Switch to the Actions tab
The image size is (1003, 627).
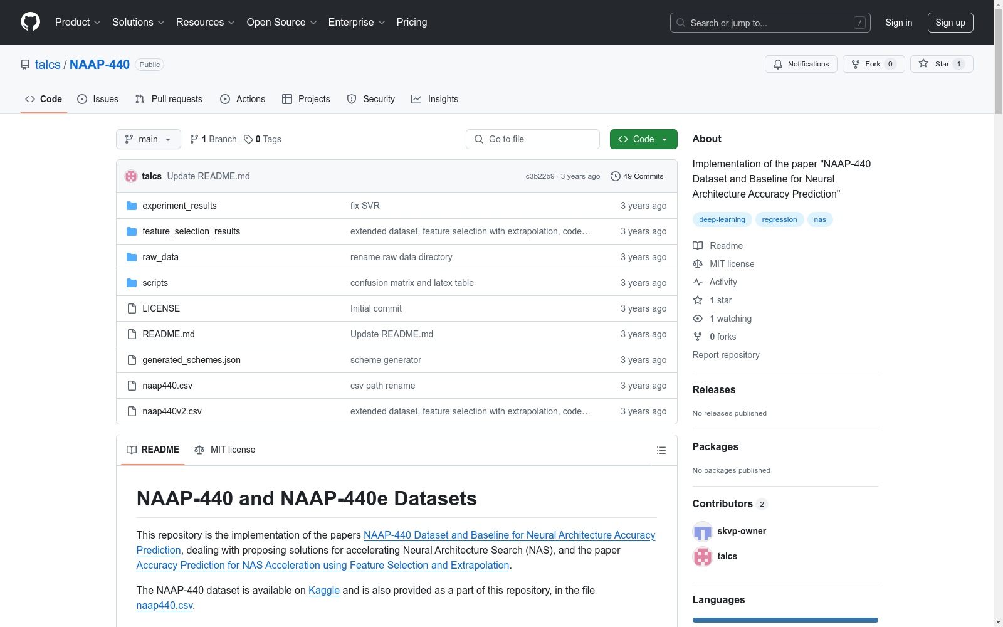click(x=243, y=99)
